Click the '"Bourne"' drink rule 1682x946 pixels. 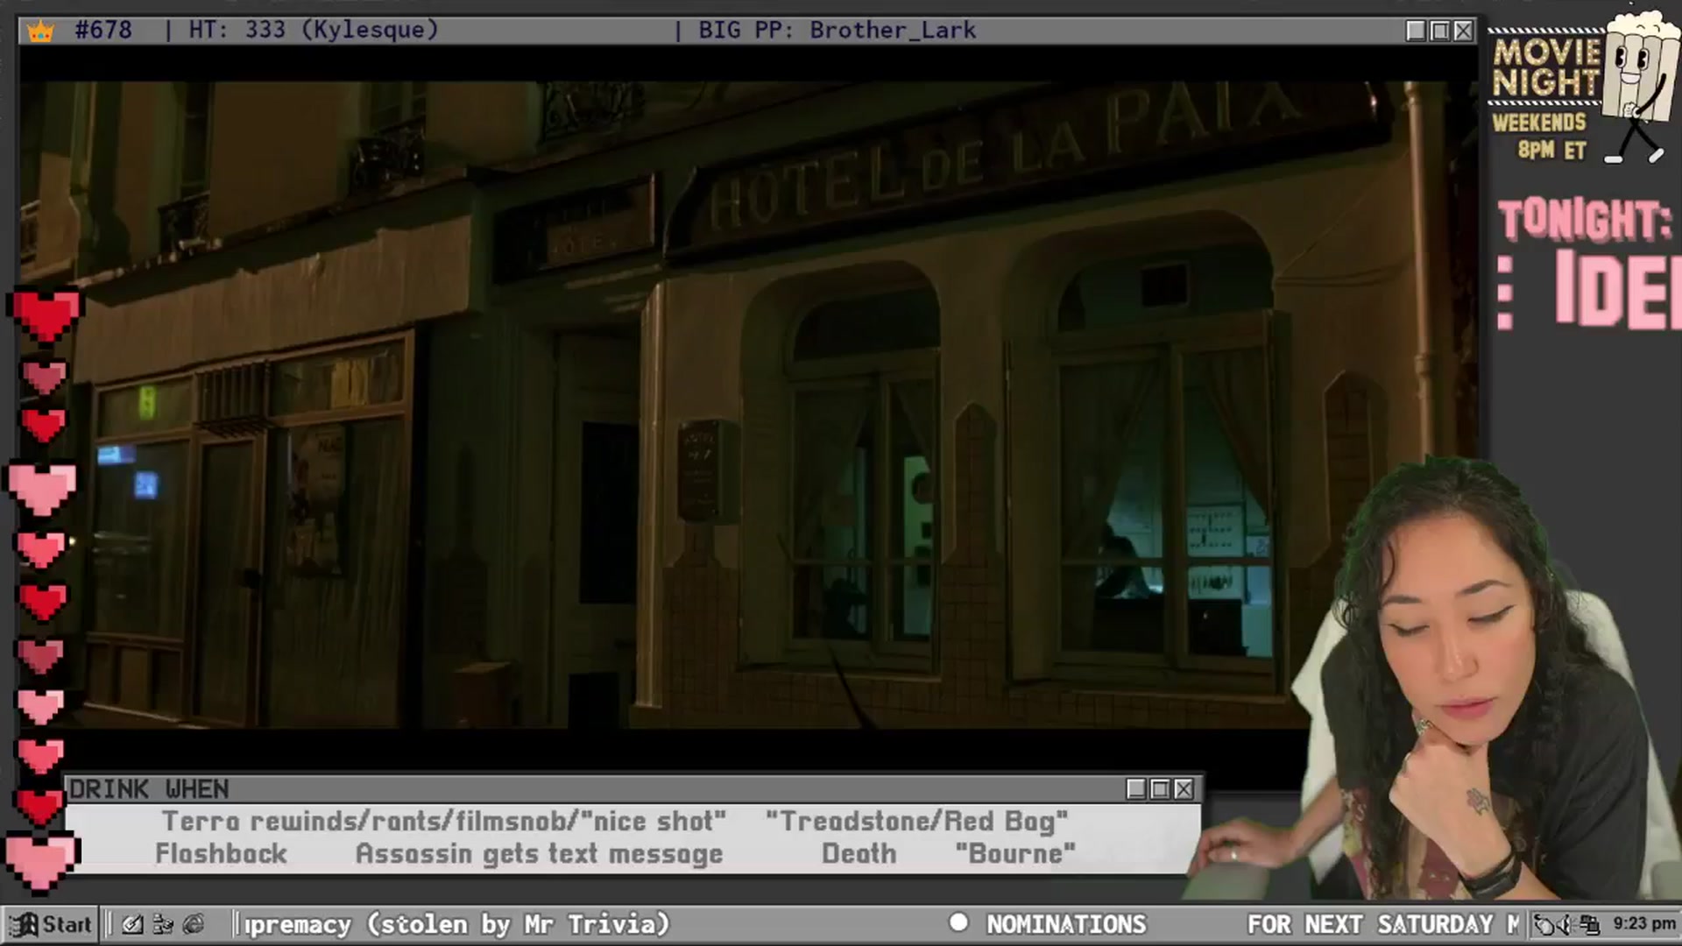point(1015,854)
